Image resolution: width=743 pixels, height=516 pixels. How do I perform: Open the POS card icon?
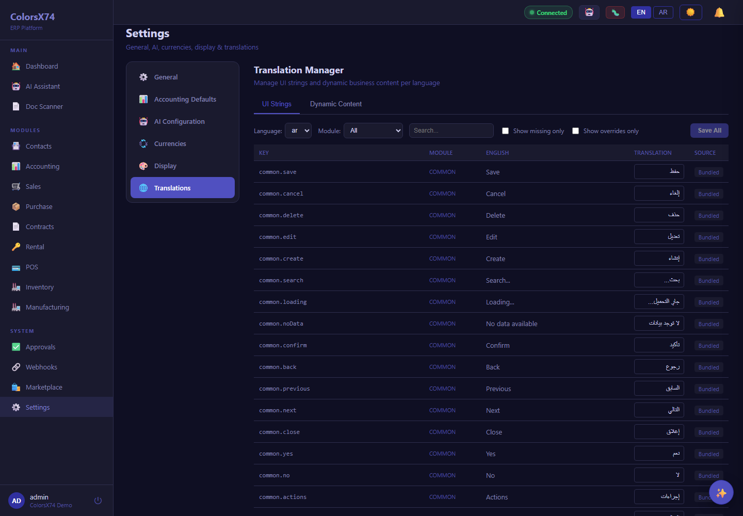16,267
